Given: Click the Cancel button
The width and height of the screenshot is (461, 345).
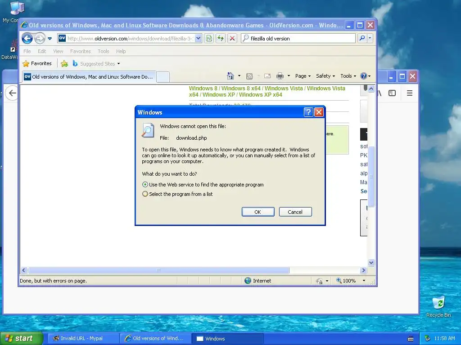Looking at the screenshot, I should (x=295, y=212).
